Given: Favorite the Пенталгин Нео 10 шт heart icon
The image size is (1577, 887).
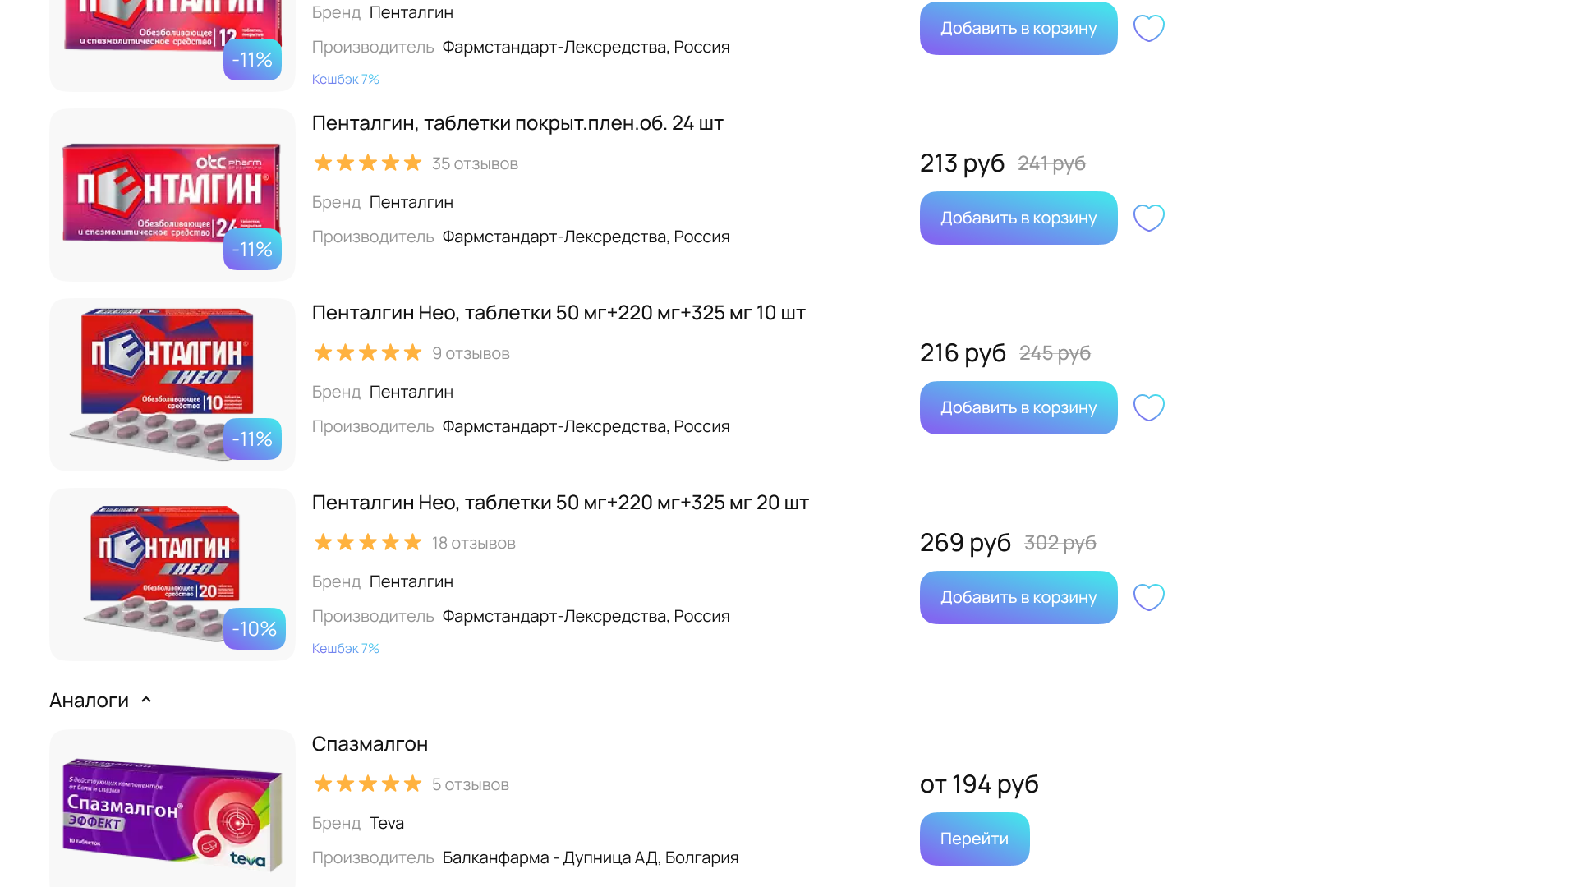Looking at the screenshot, I should [x=1148, y=407].
